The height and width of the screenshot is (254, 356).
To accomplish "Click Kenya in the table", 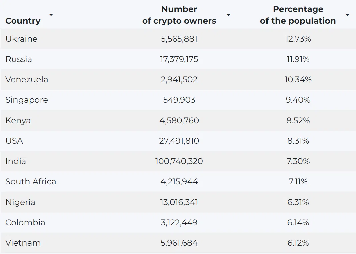I will pyautogui.click(x=18, y=121).
